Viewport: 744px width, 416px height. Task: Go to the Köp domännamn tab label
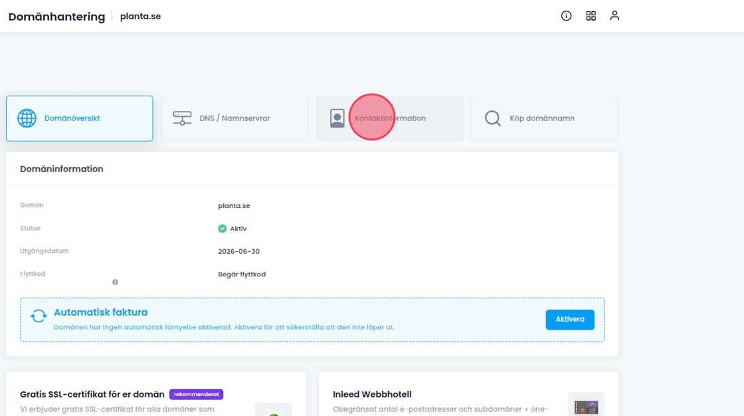pos(541,118)
